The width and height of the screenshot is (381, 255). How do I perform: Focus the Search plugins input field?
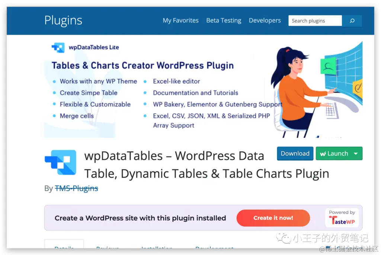pyautogui.click(x=315, y=21)
